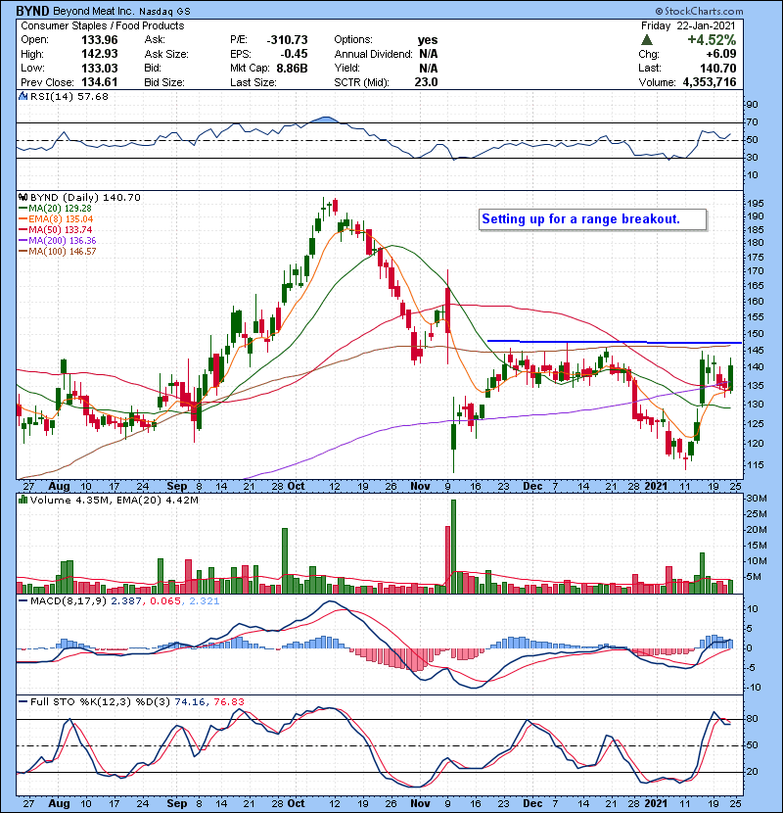The width and height of the screenshot is (783, 813).
Task: Click the Nasdaq GS exchange label
Action: [164, 11]
